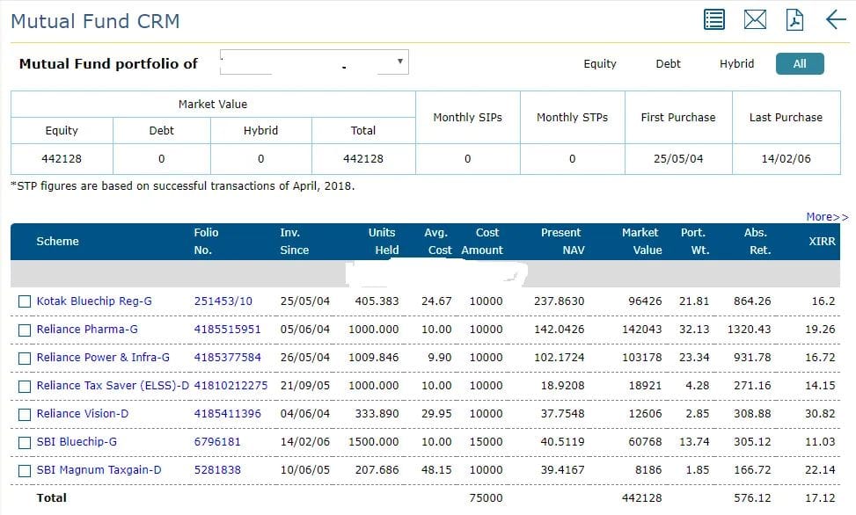Click the Abs. Ret. column header
The width and height of the screenshot is (856, 515).
[757, 241]
